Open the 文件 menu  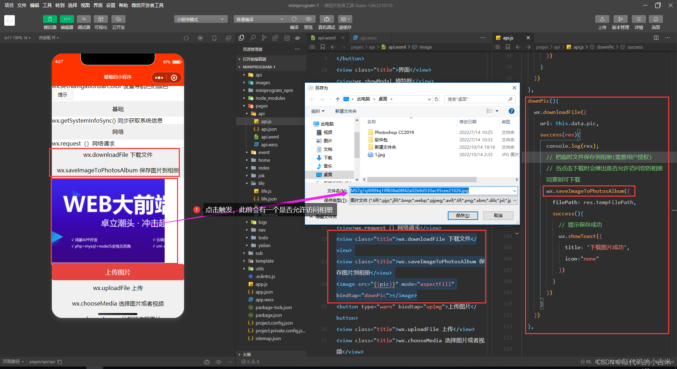pyautogui.click(x=22, y=5)
